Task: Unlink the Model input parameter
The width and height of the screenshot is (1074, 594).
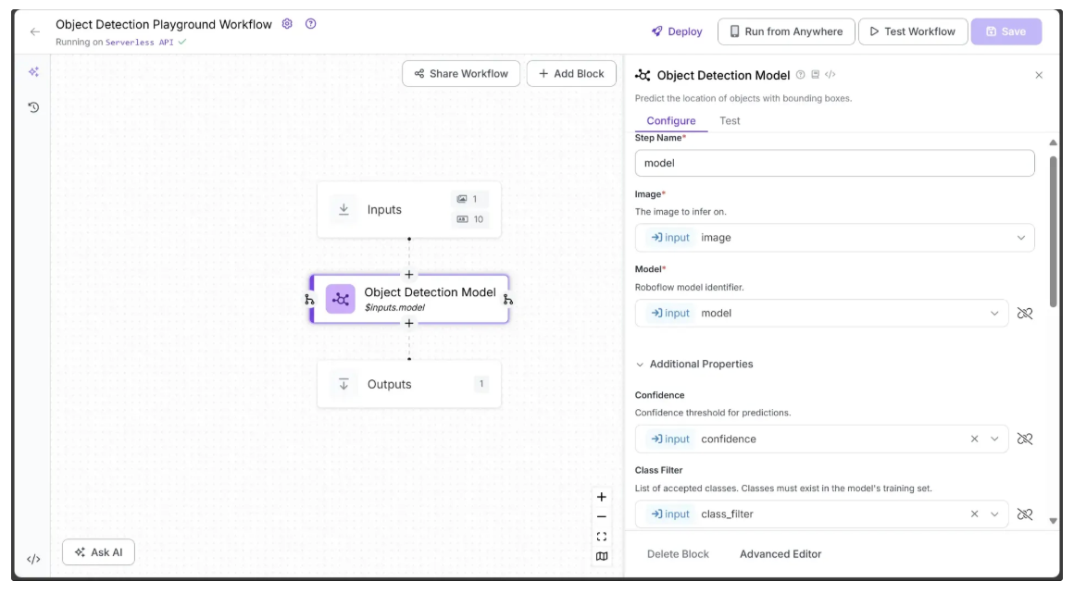Action: (1025, 314)
